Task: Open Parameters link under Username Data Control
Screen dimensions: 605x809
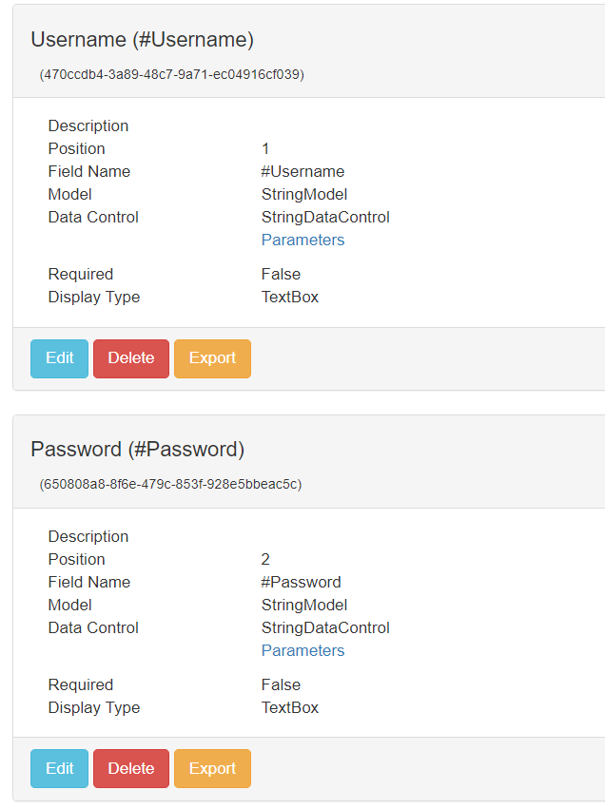Action: click(x=302, y=240)
